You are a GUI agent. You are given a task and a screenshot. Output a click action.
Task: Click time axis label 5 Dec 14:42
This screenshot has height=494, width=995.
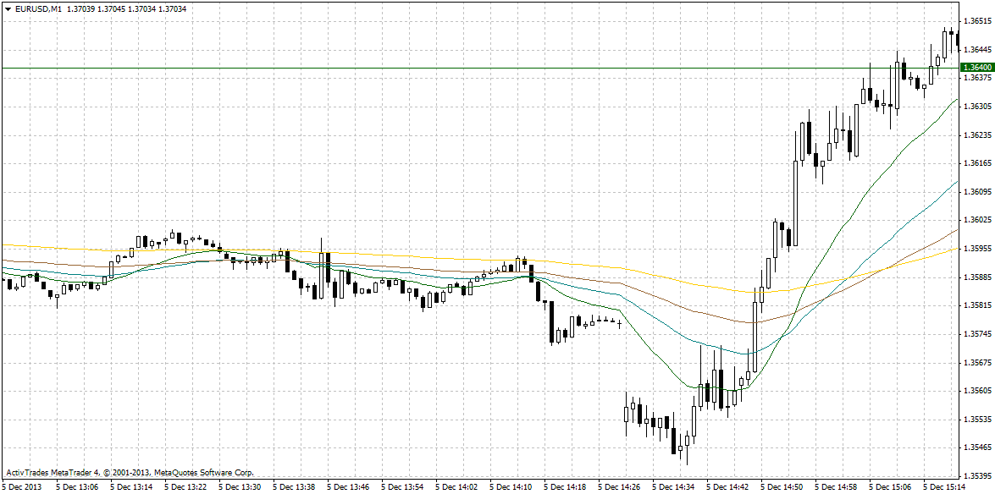(728, 487)
